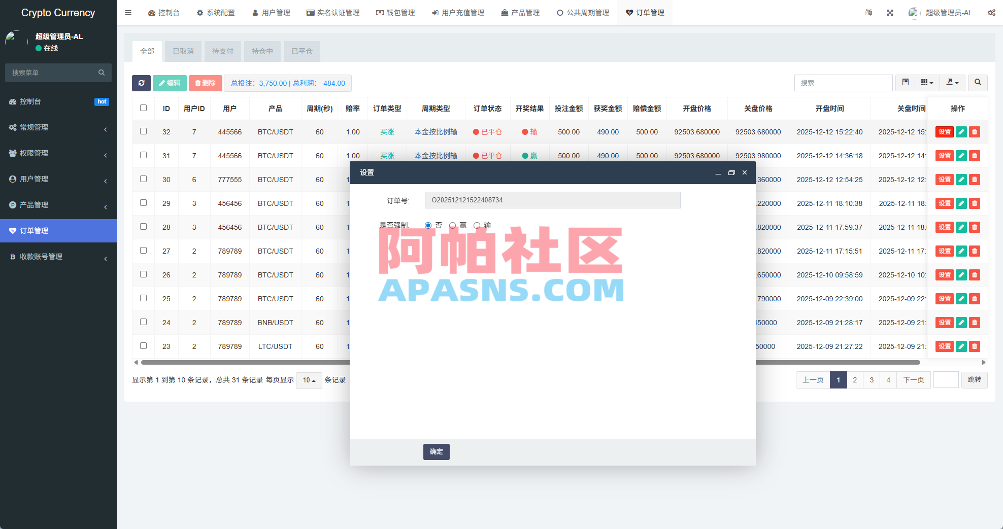
Task: Expand 权限管理 in sidebar
Action: pyautogui.click(x=58, y=153)
